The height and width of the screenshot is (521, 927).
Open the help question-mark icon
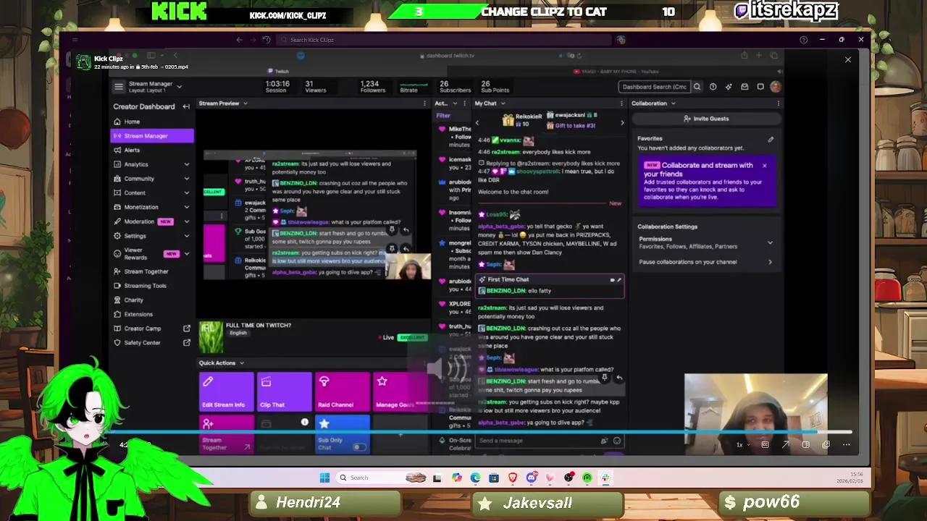point(713,87)
